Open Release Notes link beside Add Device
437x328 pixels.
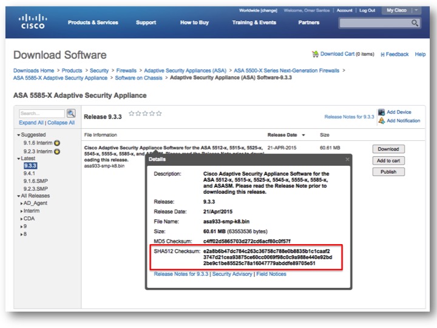(349, 117)
